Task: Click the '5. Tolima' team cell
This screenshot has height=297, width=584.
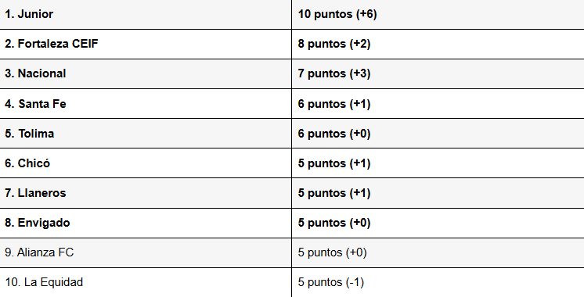Action: 146,134
